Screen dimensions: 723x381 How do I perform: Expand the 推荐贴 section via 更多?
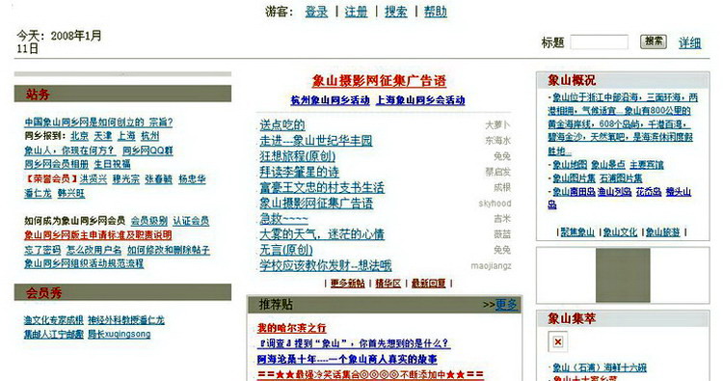click(506, 305)
